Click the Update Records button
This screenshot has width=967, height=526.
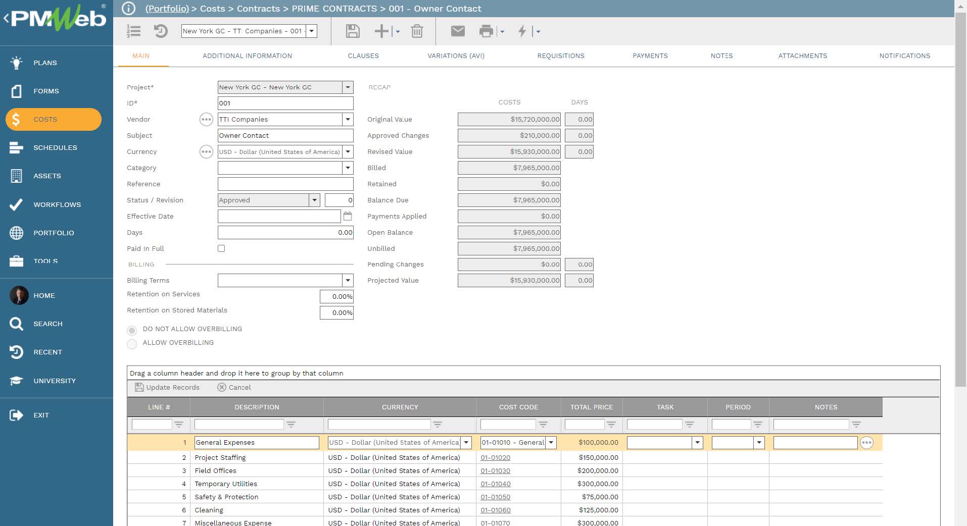pyautogui.click(x=167, y=388)
